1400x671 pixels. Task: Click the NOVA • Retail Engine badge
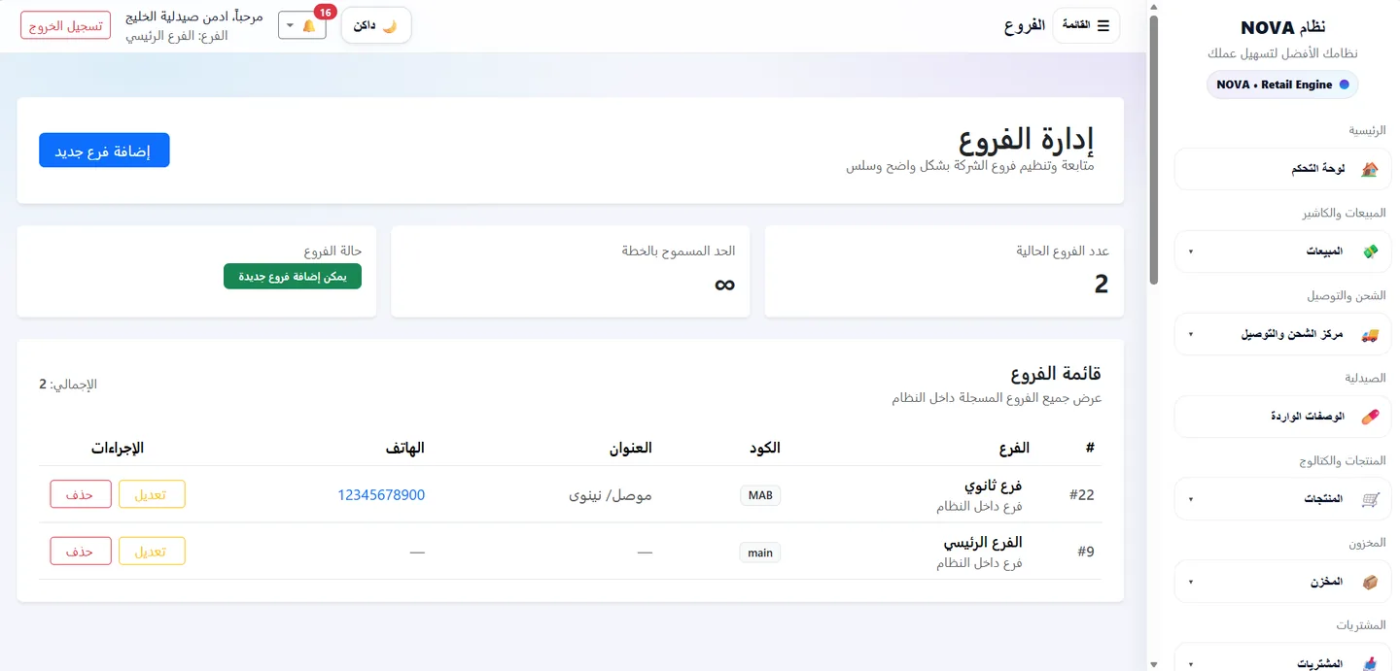(x=1282, y=84)
